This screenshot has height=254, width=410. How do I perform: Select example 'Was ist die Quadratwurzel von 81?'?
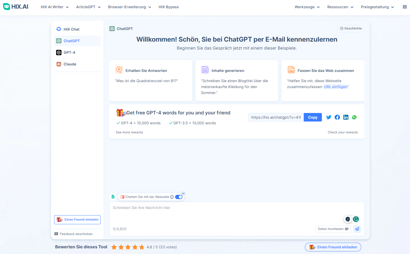click(x=146, y=81)
